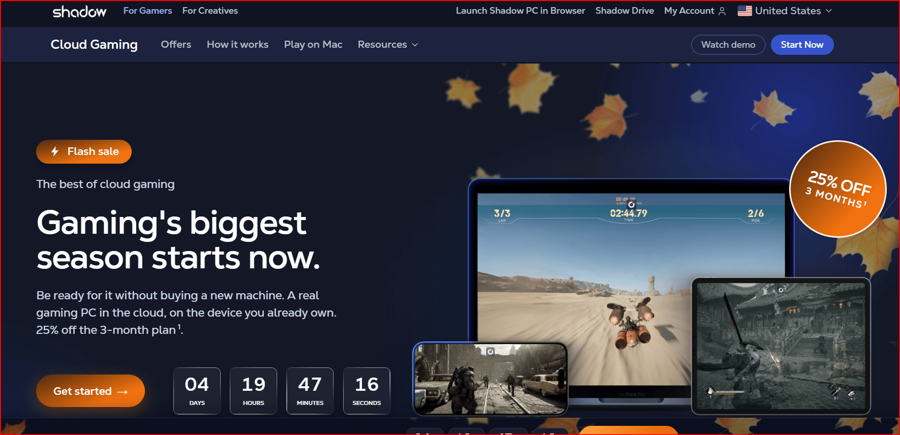Screen dimensions: 900x435
Task: Go to Offers page
Action: click(176, 45)
